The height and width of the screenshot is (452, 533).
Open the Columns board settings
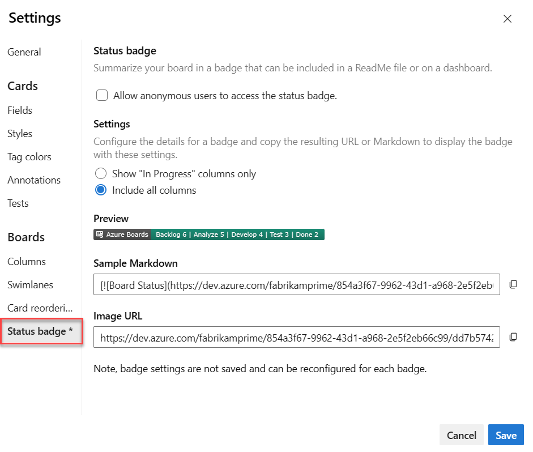27,261
